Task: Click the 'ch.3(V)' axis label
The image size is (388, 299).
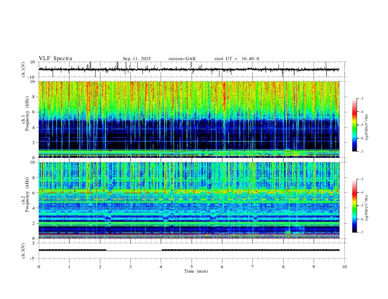Action: click(24, 251)
